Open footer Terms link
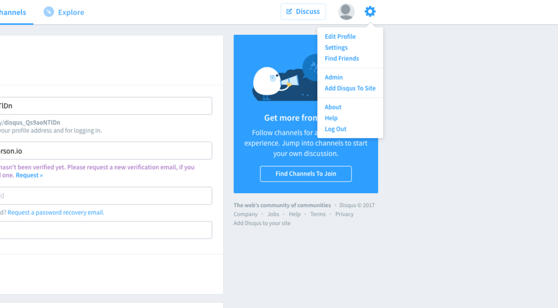The width and height of the screenshot is (558, 308). (x=318, y=214)
